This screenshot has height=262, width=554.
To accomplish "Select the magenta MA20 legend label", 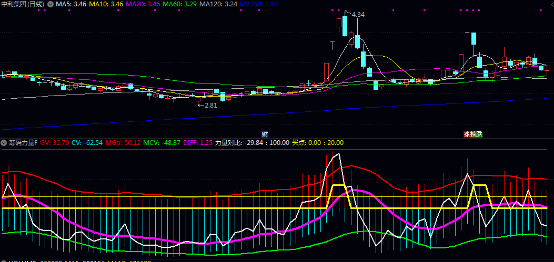I will [x=143, y=4].
